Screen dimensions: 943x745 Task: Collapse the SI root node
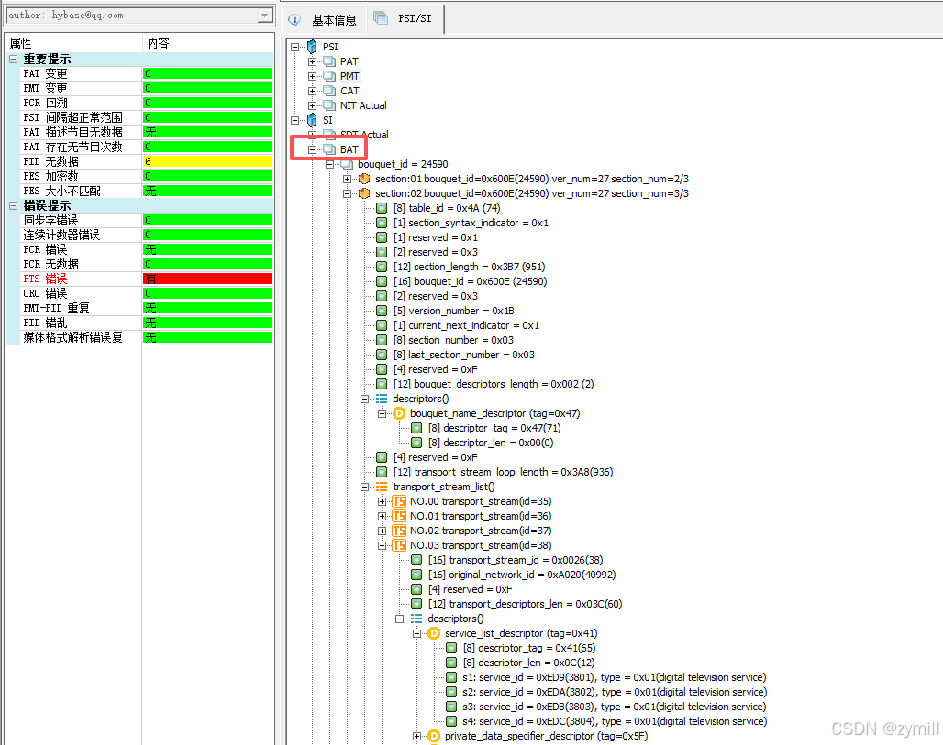(x=294, y=120)
